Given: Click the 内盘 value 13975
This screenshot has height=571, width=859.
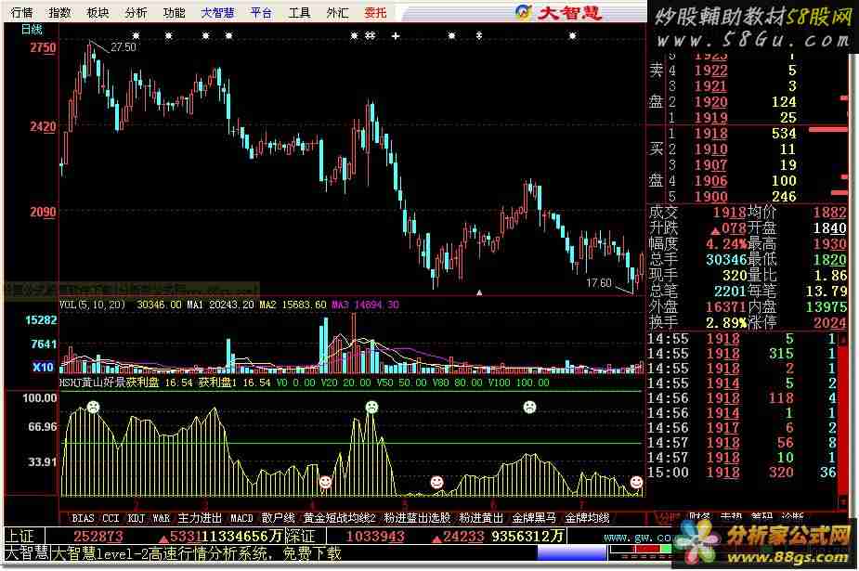Looking at the screenshot, I should (826, 307).
